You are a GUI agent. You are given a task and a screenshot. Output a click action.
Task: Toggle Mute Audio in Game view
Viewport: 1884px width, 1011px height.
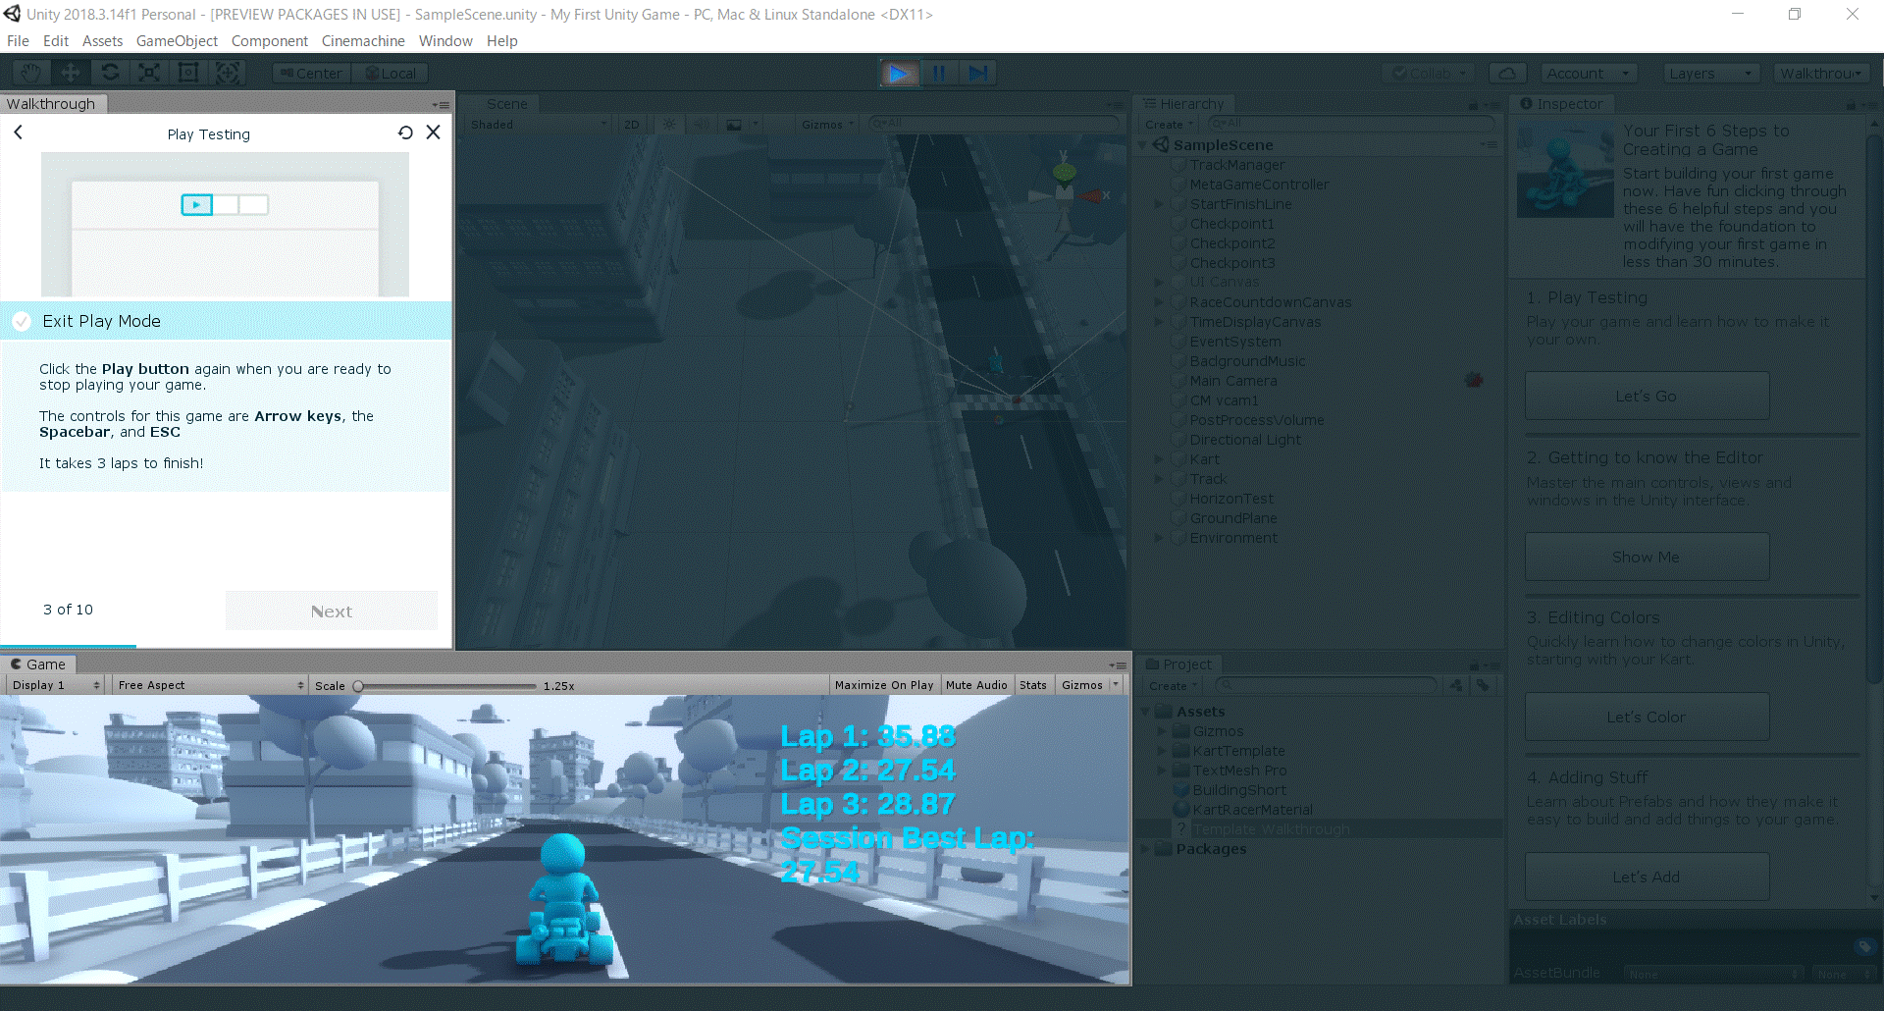coord(975,685)
